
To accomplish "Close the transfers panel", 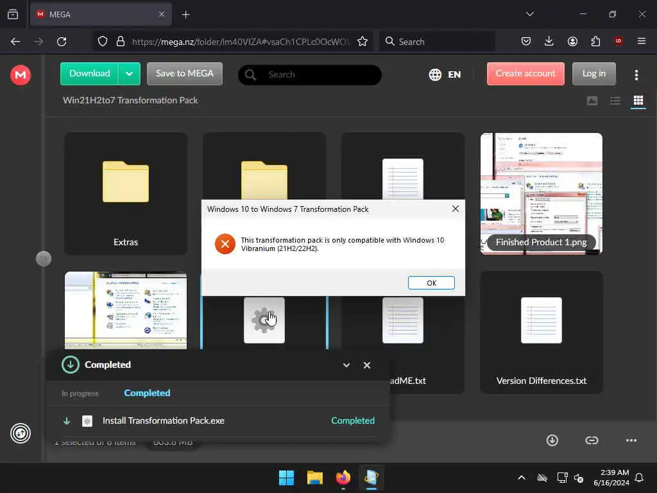I will (x=366, y=365).
